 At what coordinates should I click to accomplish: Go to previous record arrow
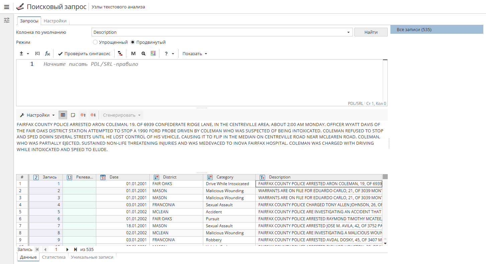click(45, 249)
